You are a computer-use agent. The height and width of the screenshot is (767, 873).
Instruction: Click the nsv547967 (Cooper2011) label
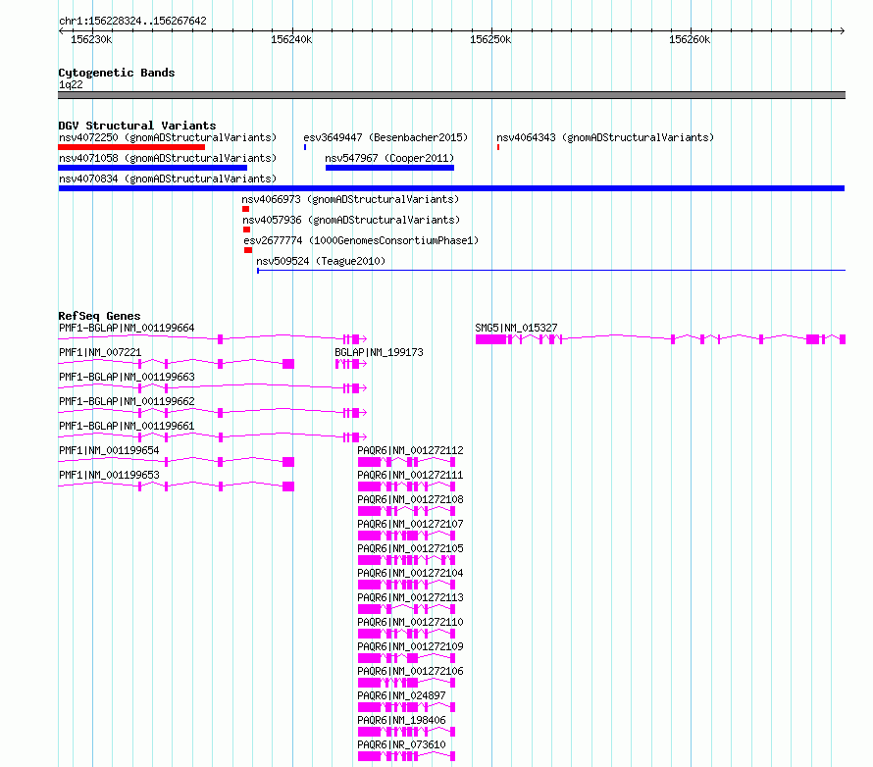(389, 158)
